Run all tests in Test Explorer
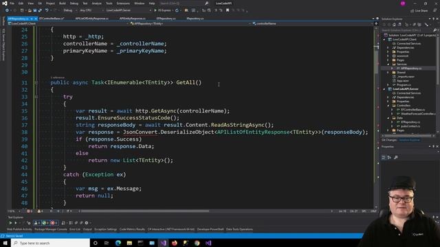The image size is (440, 247). coord(10,223)
